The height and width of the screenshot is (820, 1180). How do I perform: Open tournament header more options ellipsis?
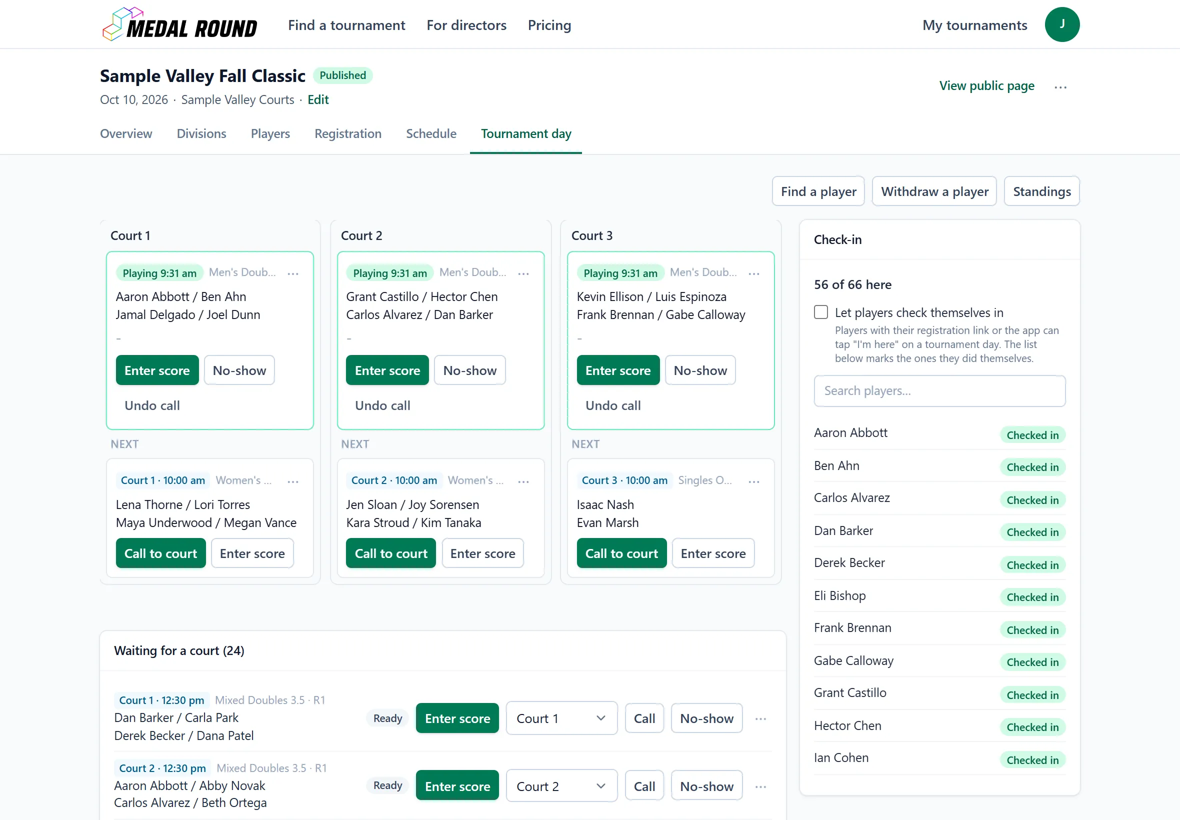1060,87
